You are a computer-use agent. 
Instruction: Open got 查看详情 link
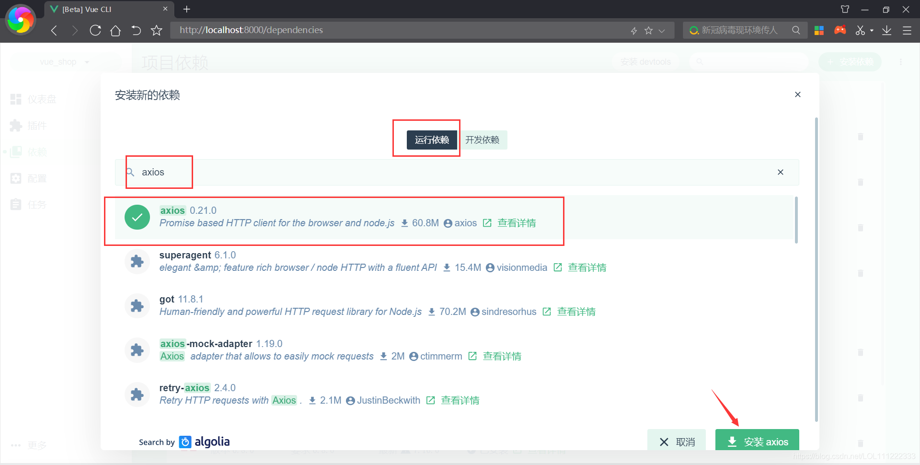(576, 312)
